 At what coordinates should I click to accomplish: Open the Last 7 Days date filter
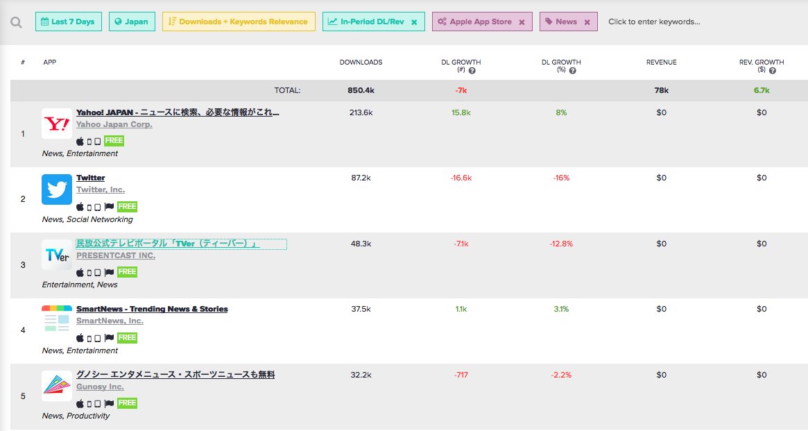pyautogui.click(x=69, y=22)
